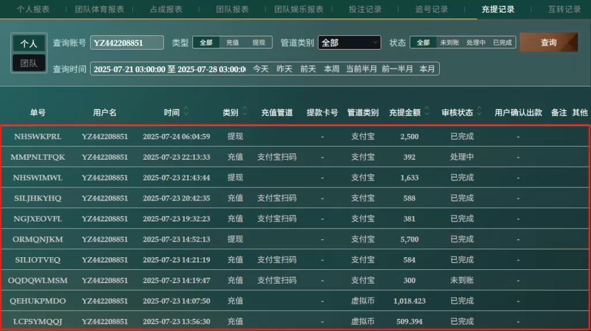The height and width of the screenshot is (331, 591).
Task: Open the 管道类别 dropdown
Action: point(349,43)
